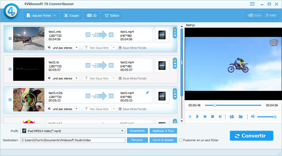Viewport: 282px width, 156px height.
Task: Uncheck the test1.mts file checkbox
Action: 10,38
